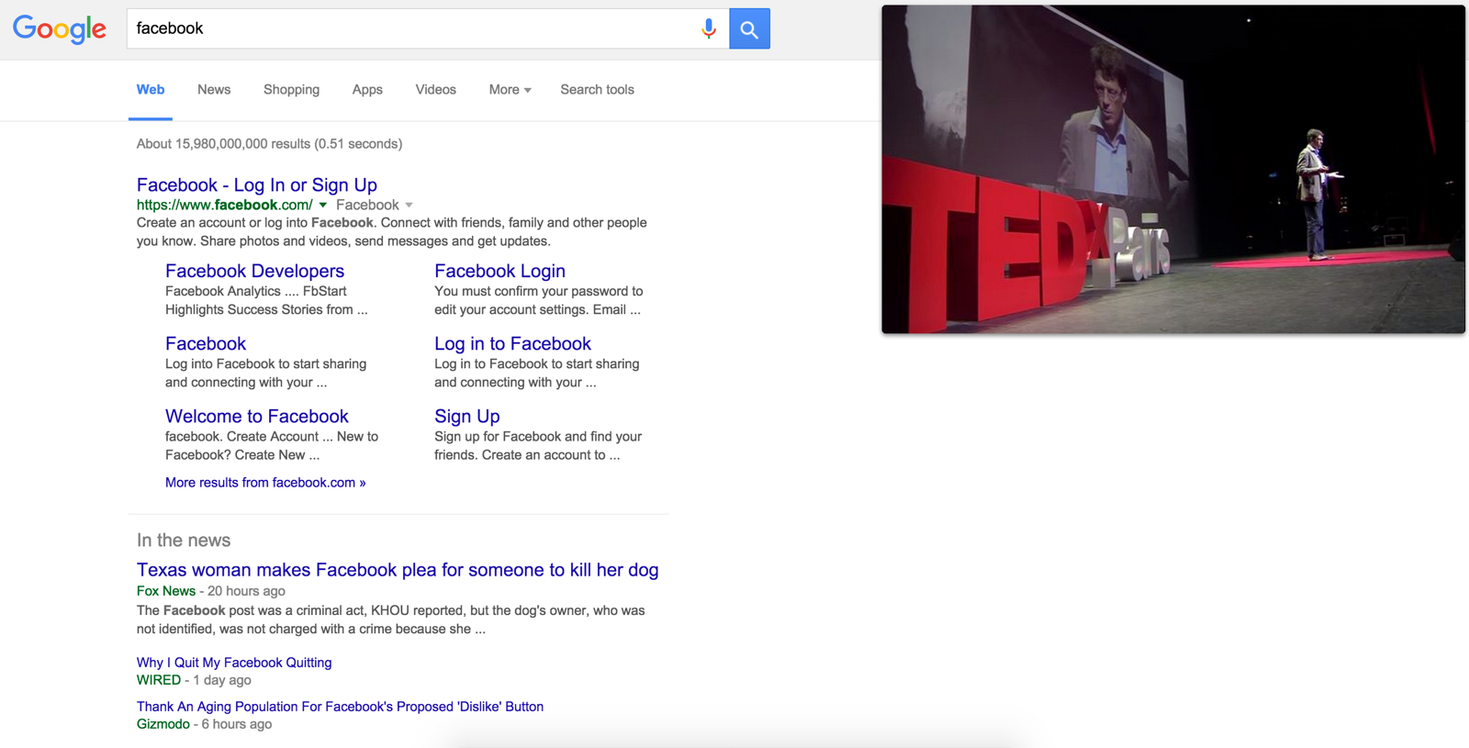Switch to the News tab

tap(214, 90)
